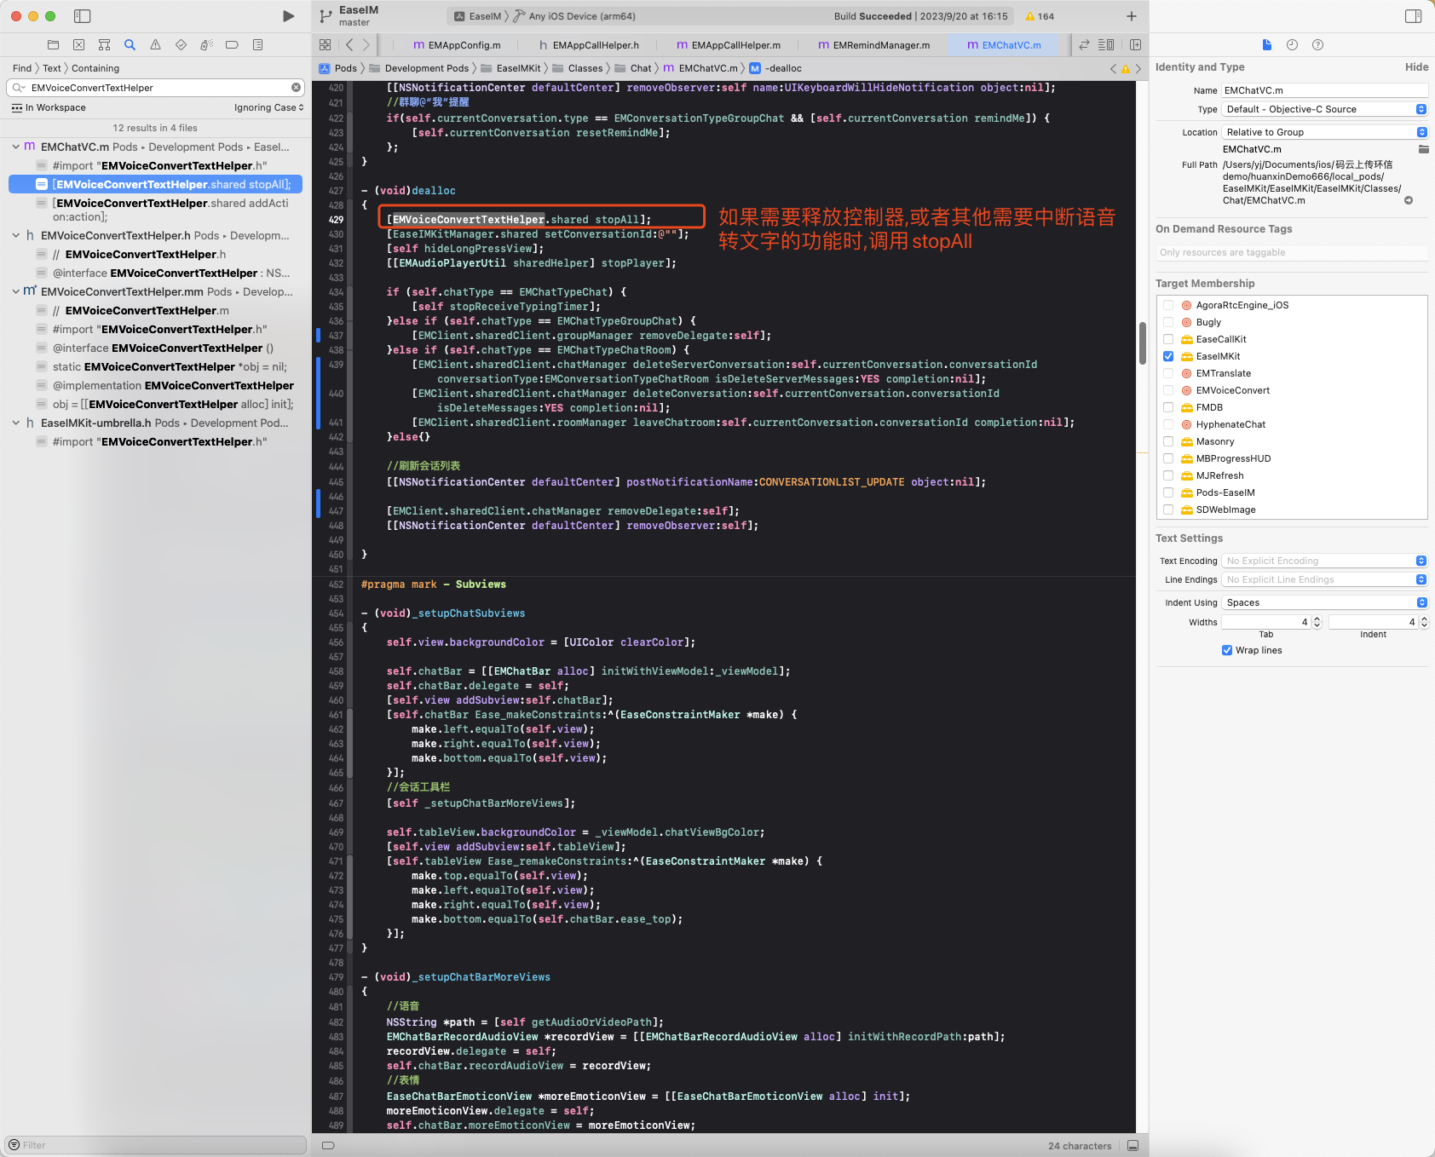Jump to previous issue arrow
1435x1157 pixels.
[1113, 69]
